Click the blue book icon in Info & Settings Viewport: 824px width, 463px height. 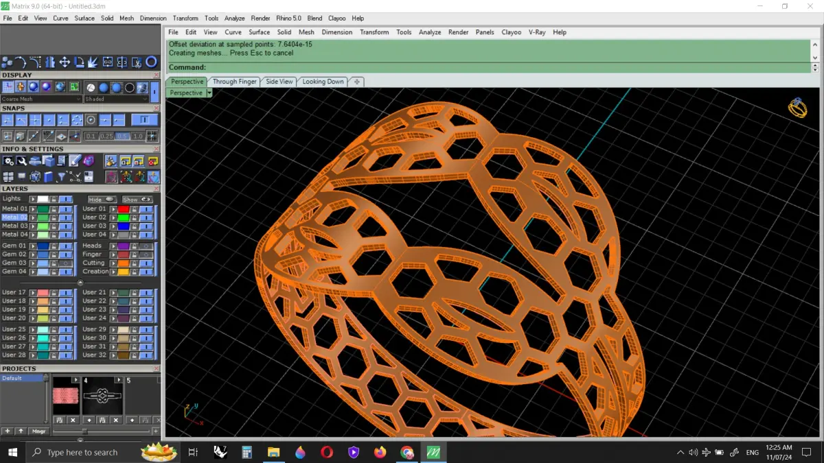48,176
